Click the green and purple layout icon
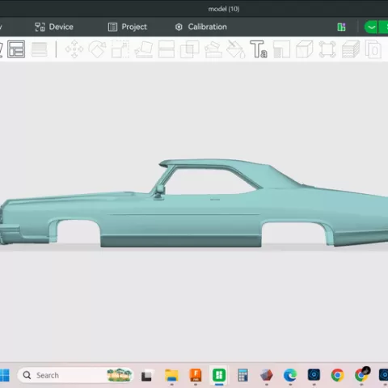This screenshot has height=388, width=388. coord(341,27)
